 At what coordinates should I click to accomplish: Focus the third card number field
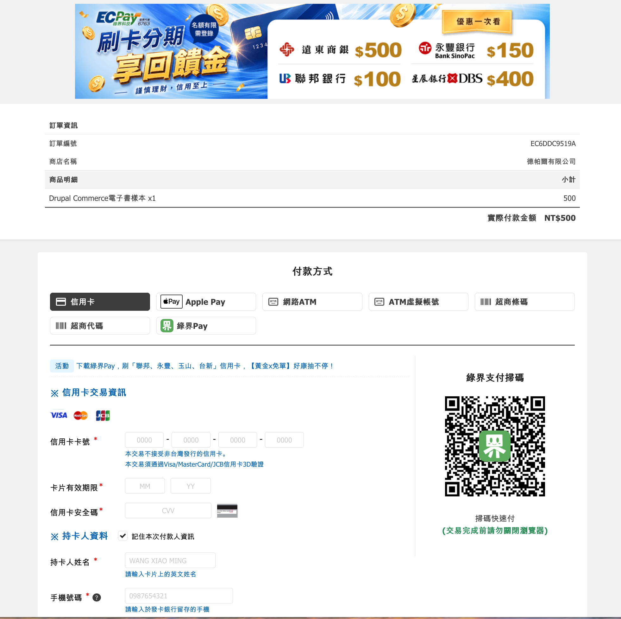tap(237, 440)
